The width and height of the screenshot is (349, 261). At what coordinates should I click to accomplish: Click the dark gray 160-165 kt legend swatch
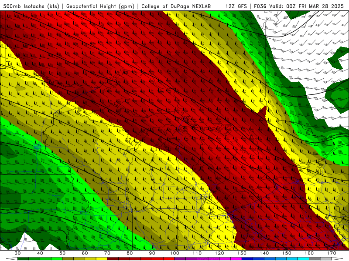(x=315, y=259)
